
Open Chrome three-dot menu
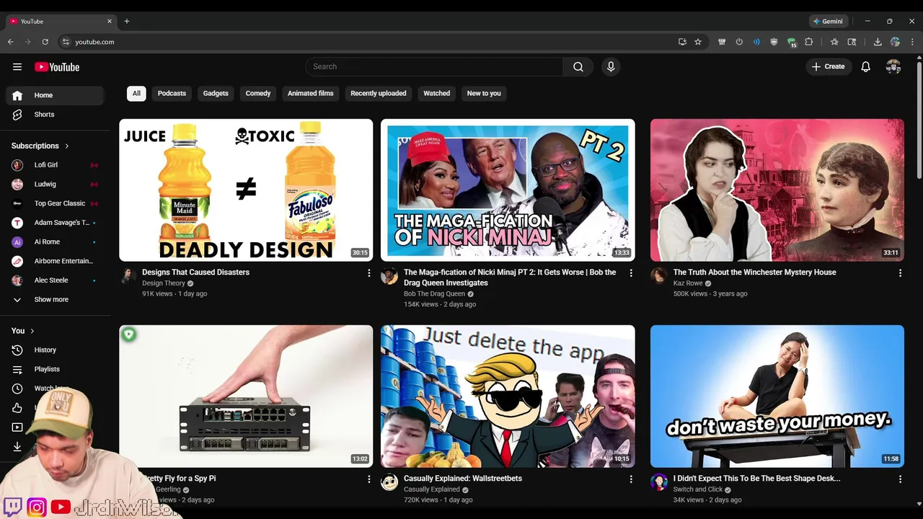(913, 42)
